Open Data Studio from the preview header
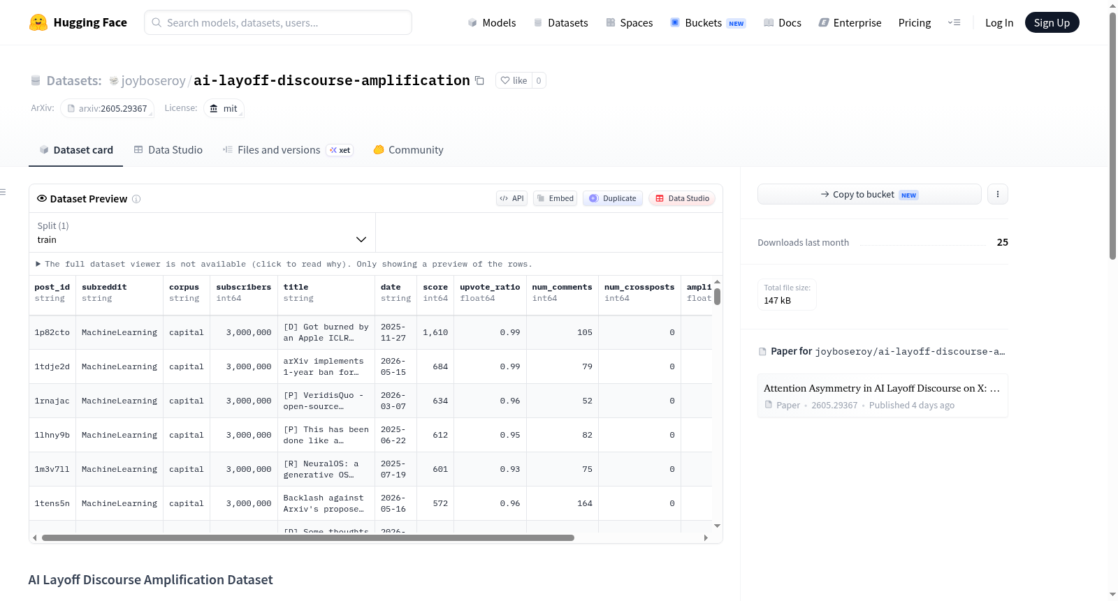The height and width of the screenshot is (601, 1118). [682, 198]
